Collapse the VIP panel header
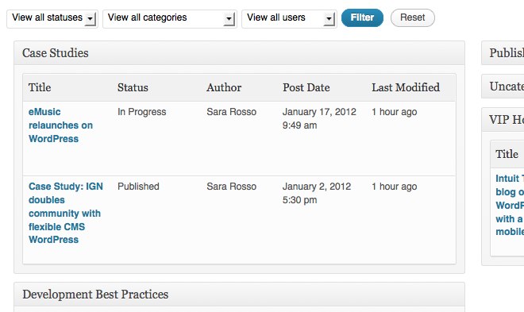Image resolution: width=524 pixels, height=312 pixels. coord(503,120)
